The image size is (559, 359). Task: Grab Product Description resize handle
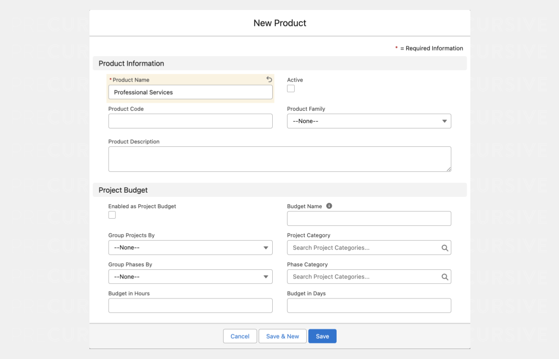[449, 169]
